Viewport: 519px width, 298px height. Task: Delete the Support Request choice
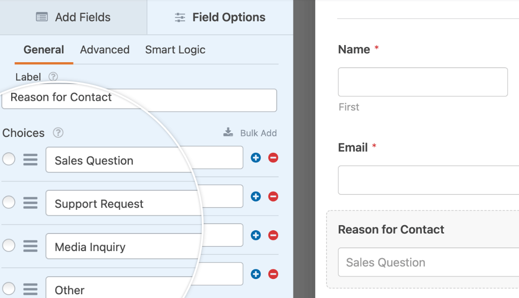(x=273, y=196)
